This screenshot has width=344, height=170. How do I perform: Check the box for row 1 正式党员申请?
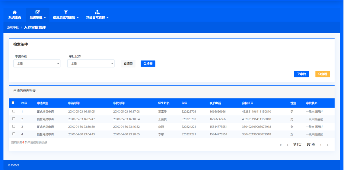point(14,111)
